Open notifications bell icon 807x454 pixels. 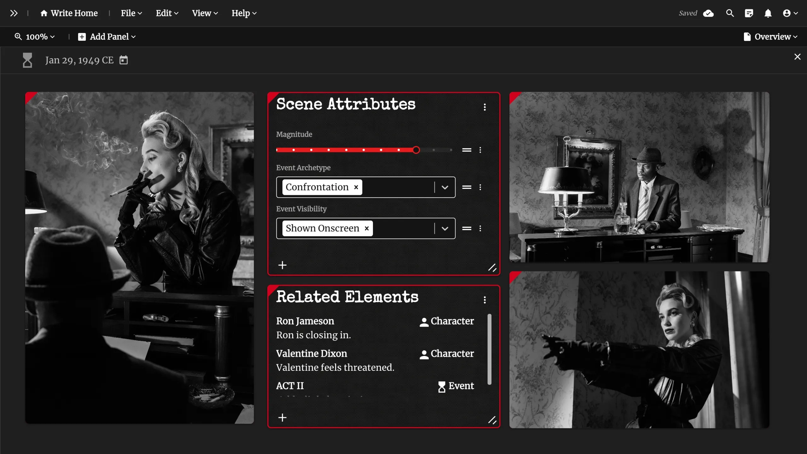pyautogui.click(x=768, y=13)
